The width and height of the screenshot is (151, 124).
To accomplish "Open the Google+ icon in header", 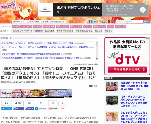I will 108,22.
